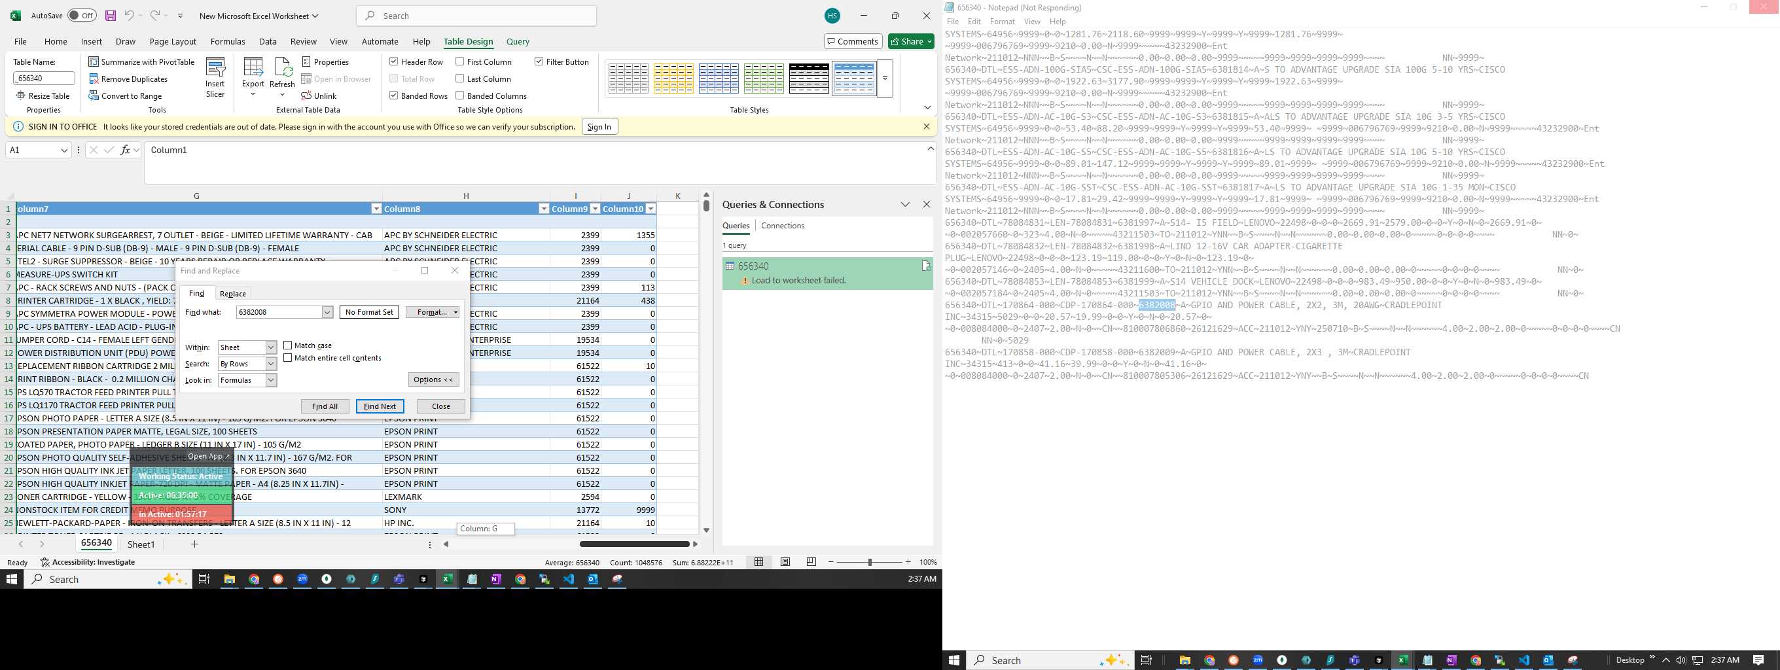Open Format menu in Notepad
Screen dimensions: 1780x670
[1002, 22]
